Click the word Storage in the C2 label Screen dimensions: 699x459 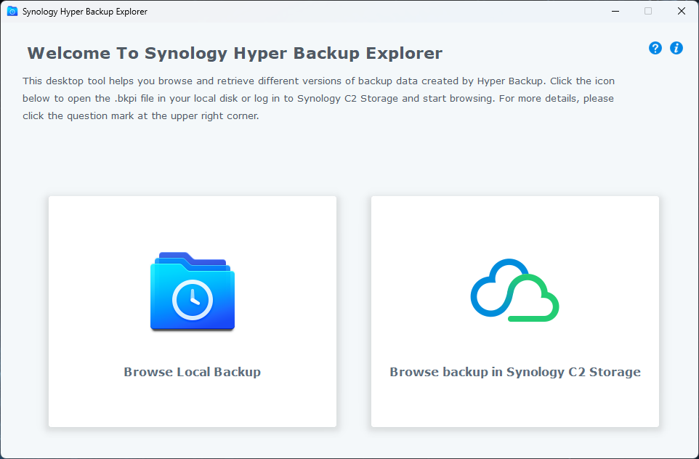tap(615, 372)
